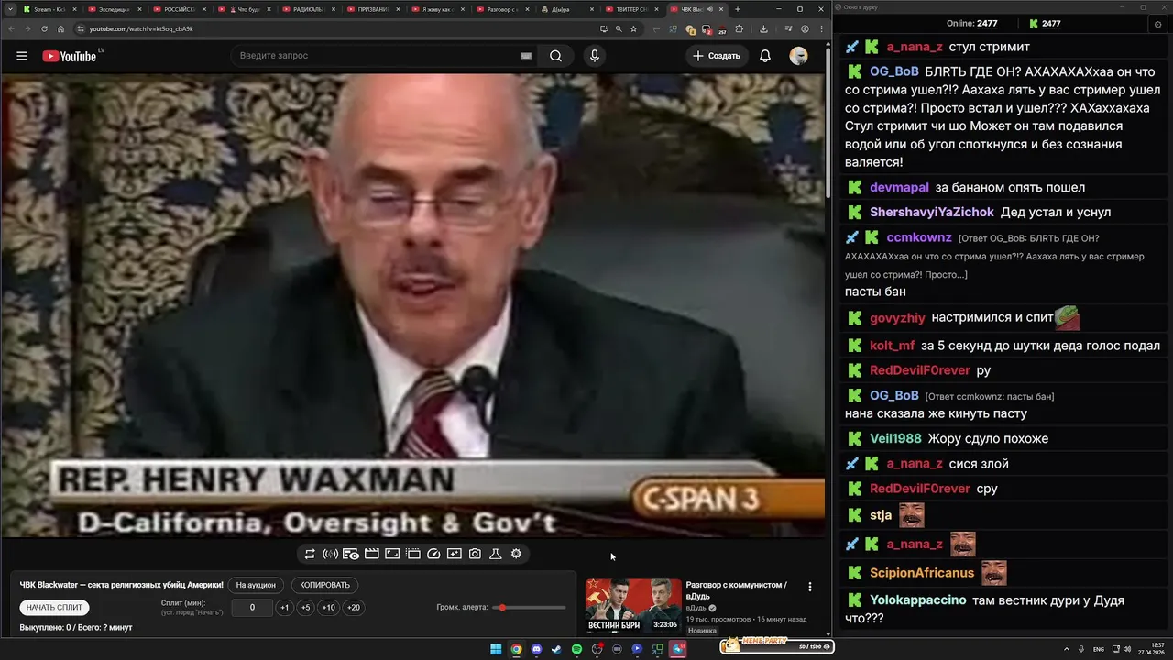Viewport: 1173px width, 660px height.
Task: Click username devmapal in chat
Action: point(899,187)
